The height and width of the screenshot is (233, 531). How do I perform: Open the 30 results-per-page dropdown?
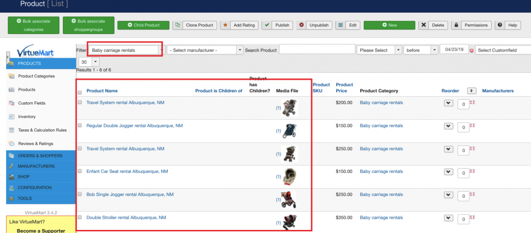point(89,62)
